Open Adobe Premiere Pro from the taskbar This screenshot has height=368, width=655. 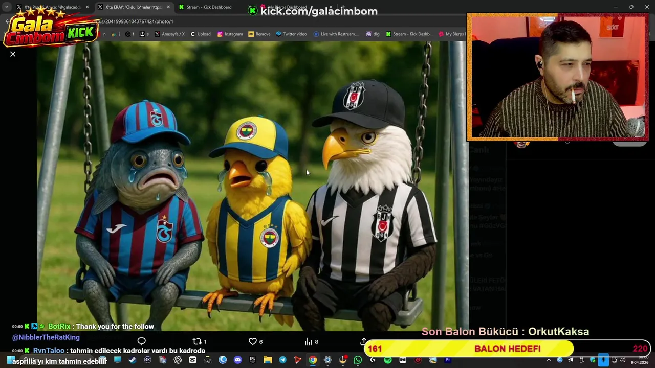[448, 360]
